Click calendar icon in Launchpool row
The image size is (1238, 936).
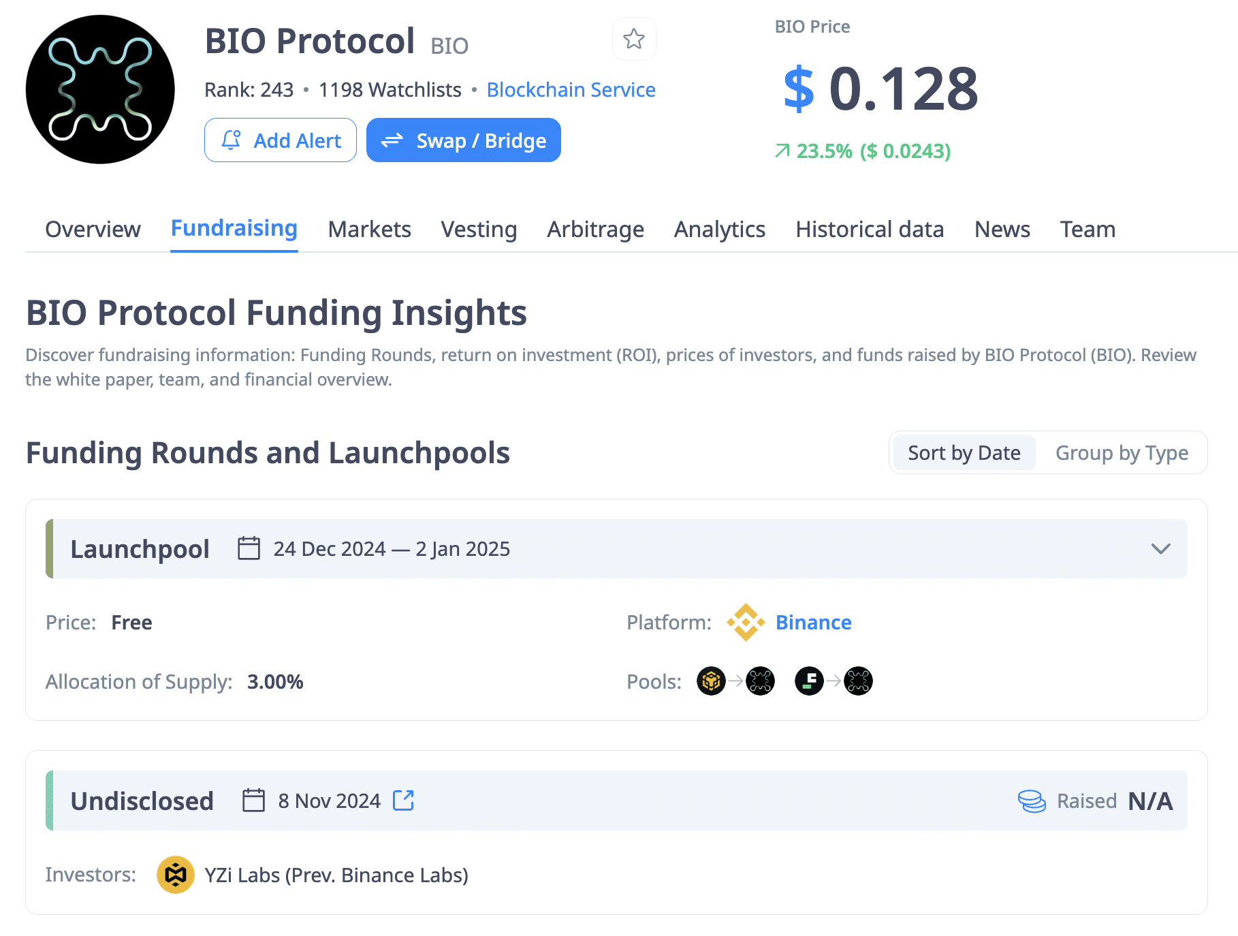[x=249, y=548]
